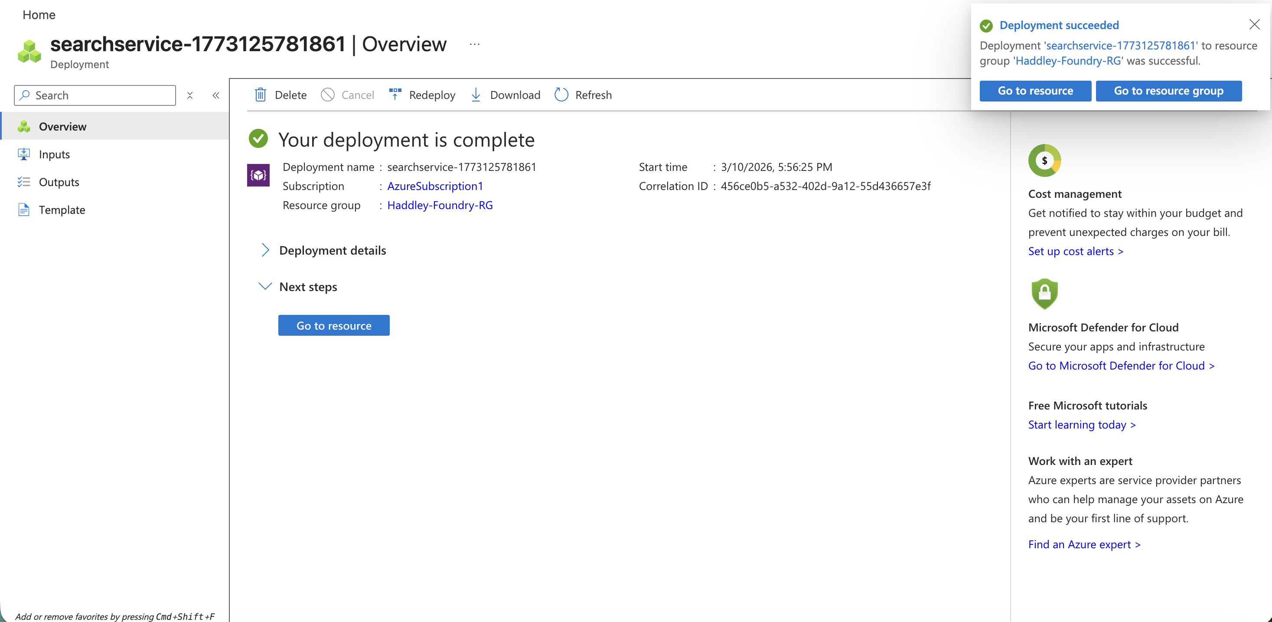Open Inputs from the sidebar
The image size is (1272, 622).
point(54,154)
